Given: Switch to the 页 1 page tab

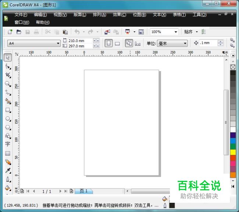Looking at the screenshot, I should point(84,191).
